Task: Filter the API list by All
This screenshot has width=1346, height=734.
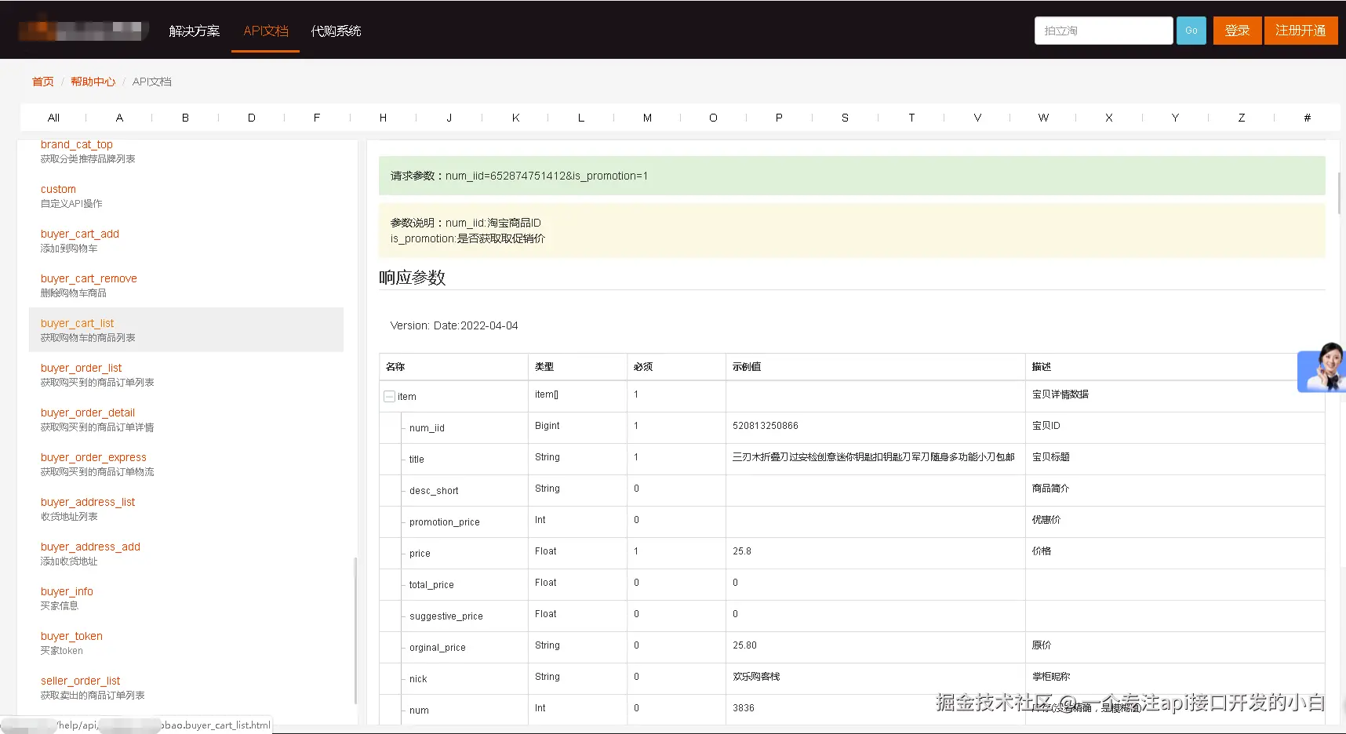Action: (x=53, y=118)
